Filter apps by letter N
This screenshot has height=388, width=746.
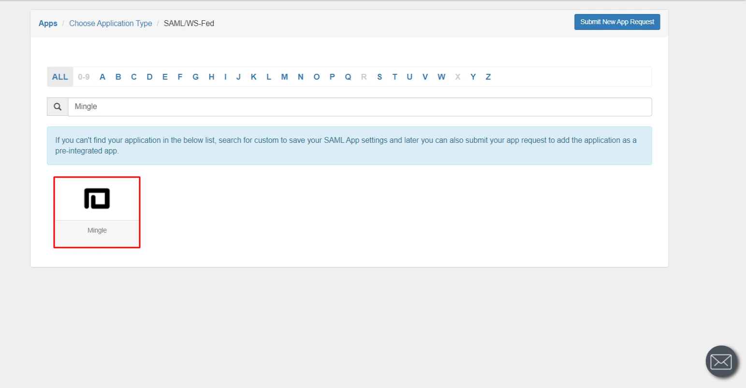[301, 77]
